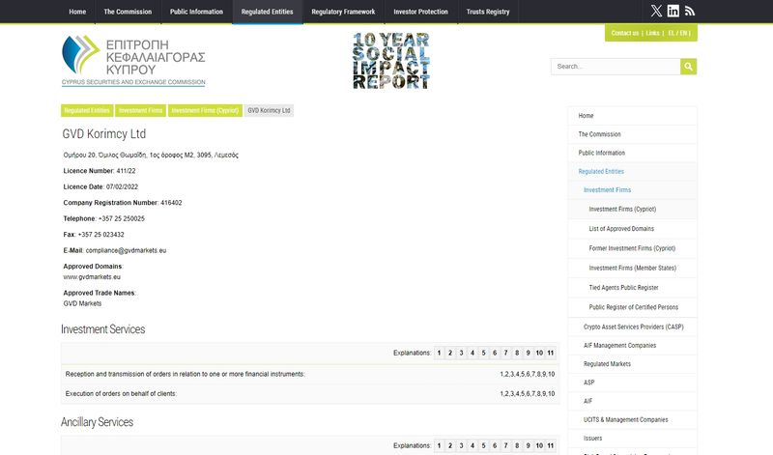Open Regulated Entities top menu
Image resolution: width=773 pixels, height=455 pixels.
pos(268,12)
